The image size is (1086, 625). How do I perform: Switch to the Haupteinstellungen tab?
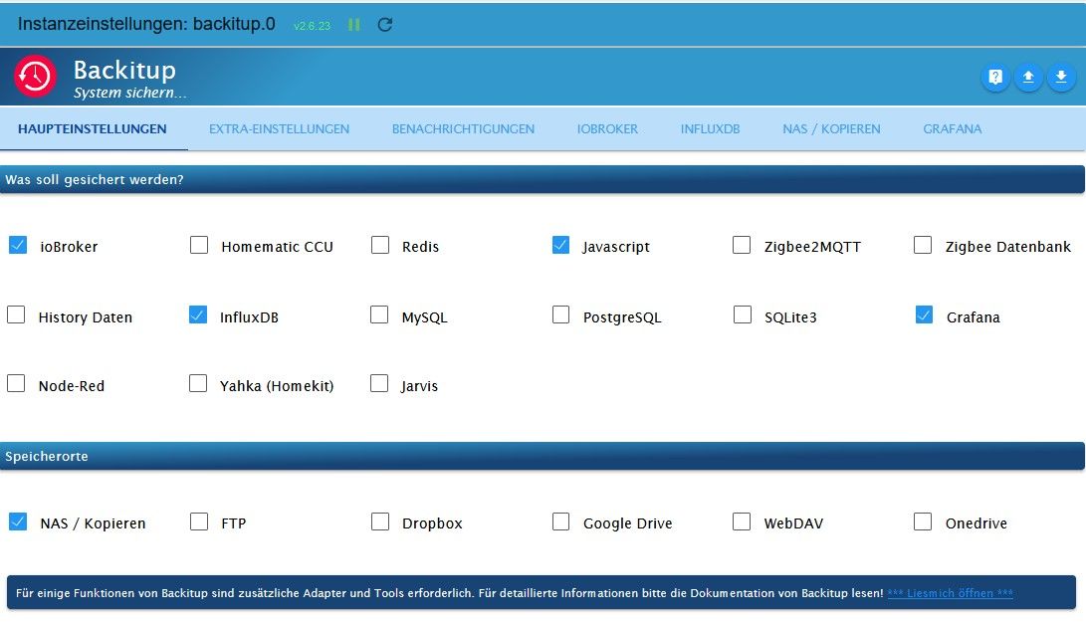(x=93, y=128)
